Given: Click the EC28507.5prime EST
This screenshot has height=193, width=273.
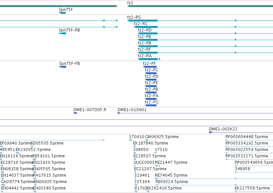Looking at the screenshot, I should [135, 159].
